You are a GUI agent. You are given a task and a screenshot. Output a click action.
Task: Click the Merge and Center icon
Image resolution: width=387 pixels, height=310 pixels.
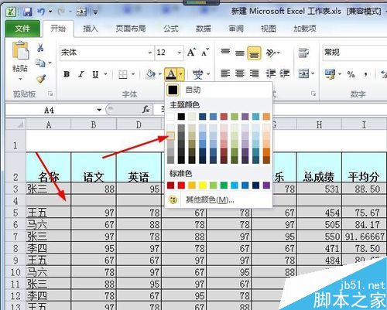pos(303,74)
